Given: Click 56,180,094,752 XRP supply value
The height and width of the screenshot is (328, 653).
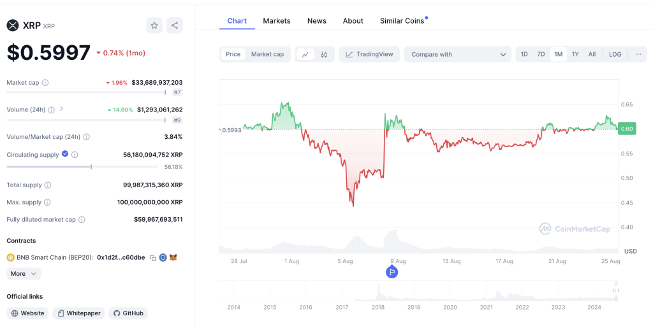Looking at the screenshot, I should [153, 155].
